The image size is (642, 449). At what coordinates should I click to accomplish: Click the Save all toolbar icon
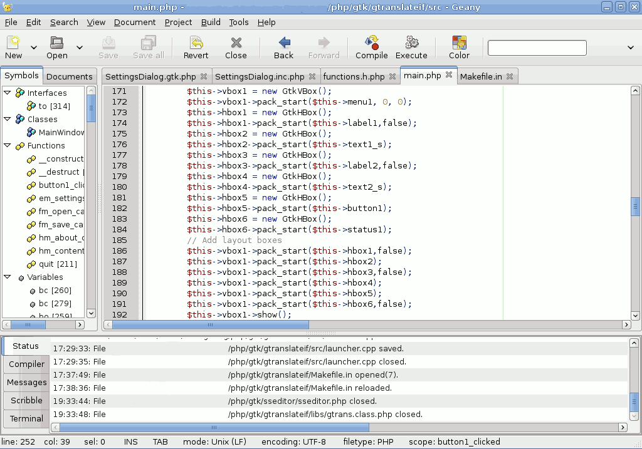pyautogui.click(x=148, y=43)
